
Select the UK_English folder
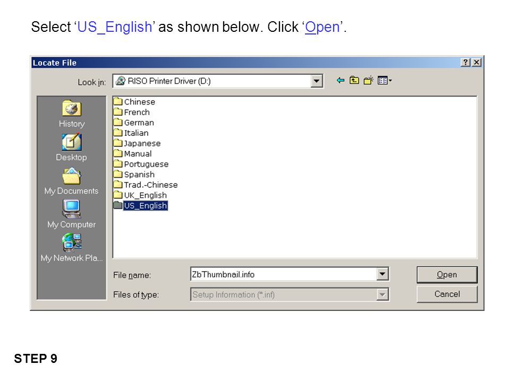(140, 195)
